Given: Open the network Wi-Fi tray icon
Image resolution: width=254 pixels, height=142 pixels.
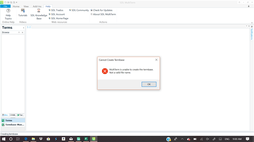Looking at the screenshot, I should pos(201,139).
